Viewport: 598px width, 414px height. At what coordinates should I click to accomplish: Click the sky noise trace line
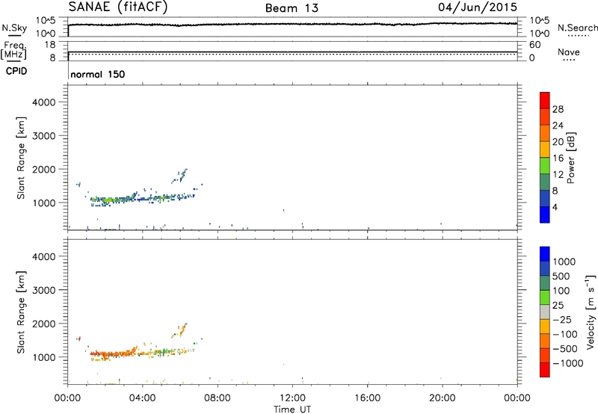(293, 24)
